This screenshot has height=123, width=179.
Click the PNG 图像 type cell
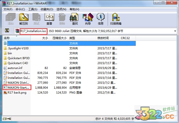pyautogui.click(x=76, y=93)
